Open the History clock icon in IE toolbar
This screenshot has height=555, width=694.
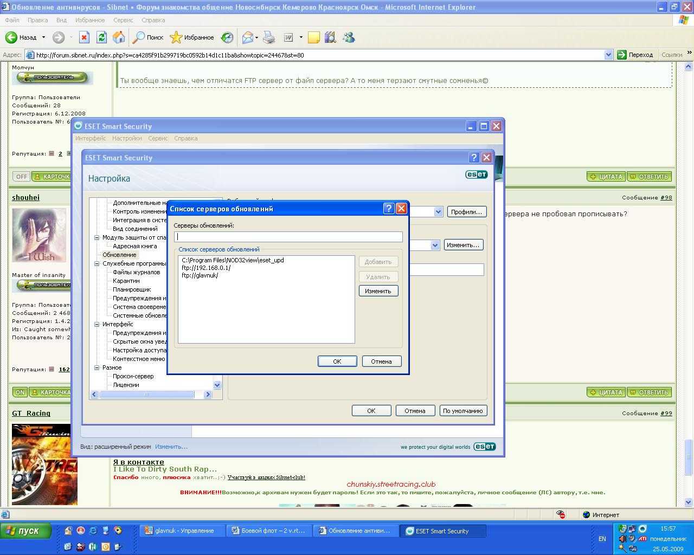tap(227, 37)
